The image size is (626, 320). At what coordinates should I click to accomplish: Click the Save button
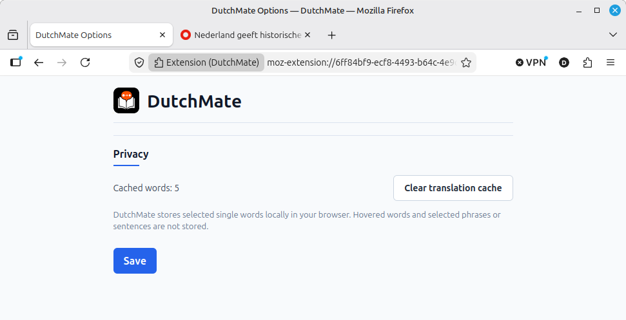[135, 261]
